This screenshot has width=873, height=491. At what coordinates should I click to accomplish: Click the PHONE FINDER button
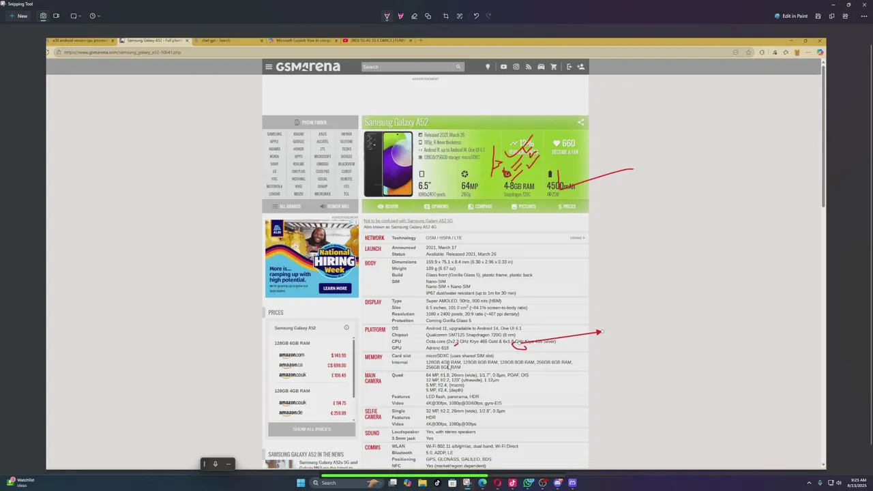310,123
